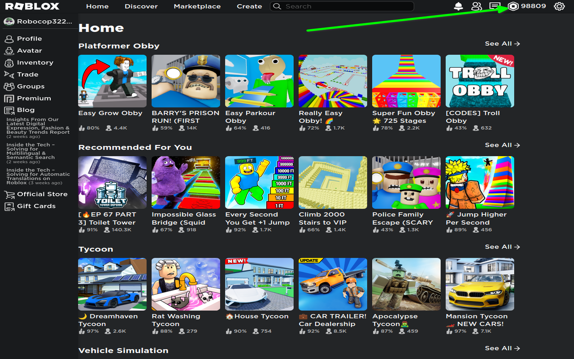Open the Insights Digital Expression blog post
Image resolution: width=574 pixels, height=359 pixels.
coord(38,128)
